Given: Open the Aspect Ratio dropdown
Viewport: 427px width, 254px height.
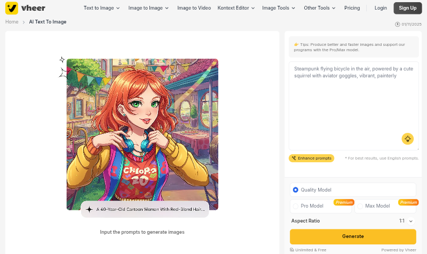Looking at the screenshot, I should (x=406, y=221).
